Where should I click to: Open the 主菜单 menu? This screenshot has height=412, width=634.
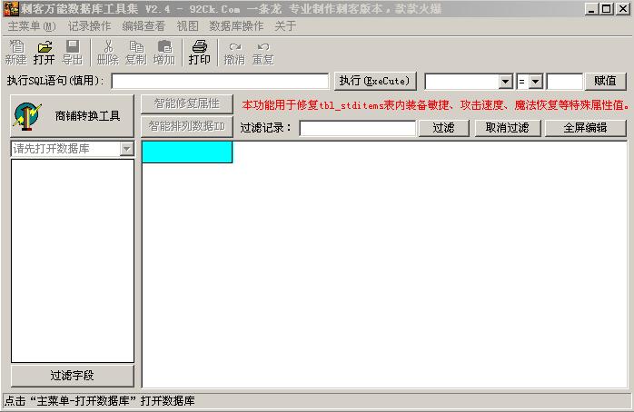point(31,26)
